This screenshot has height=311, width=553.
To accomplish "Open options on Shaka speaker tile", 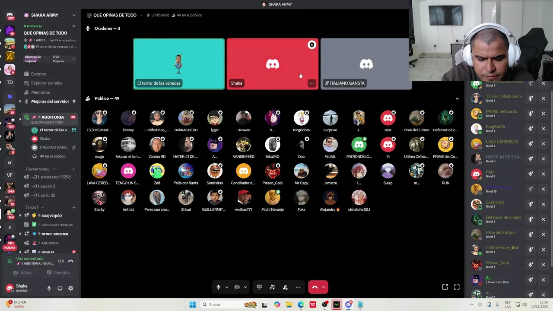I will (311, 83).
